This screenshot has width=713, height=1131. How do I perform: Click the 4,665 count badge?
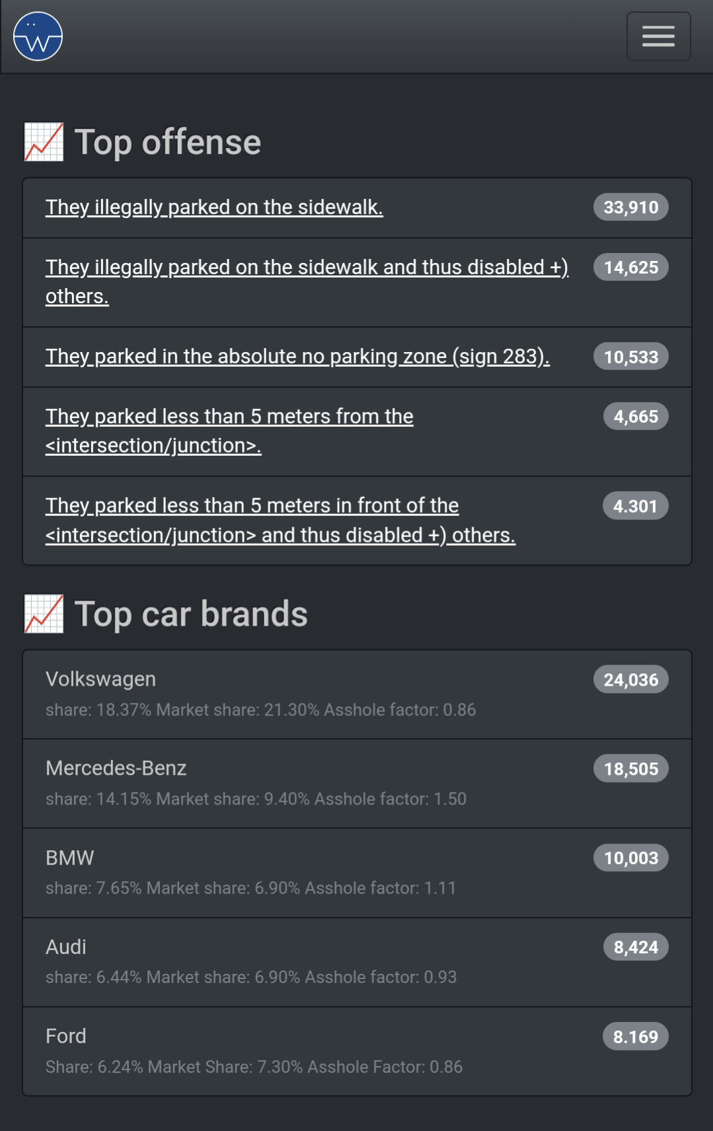click(x=635, y=417)
